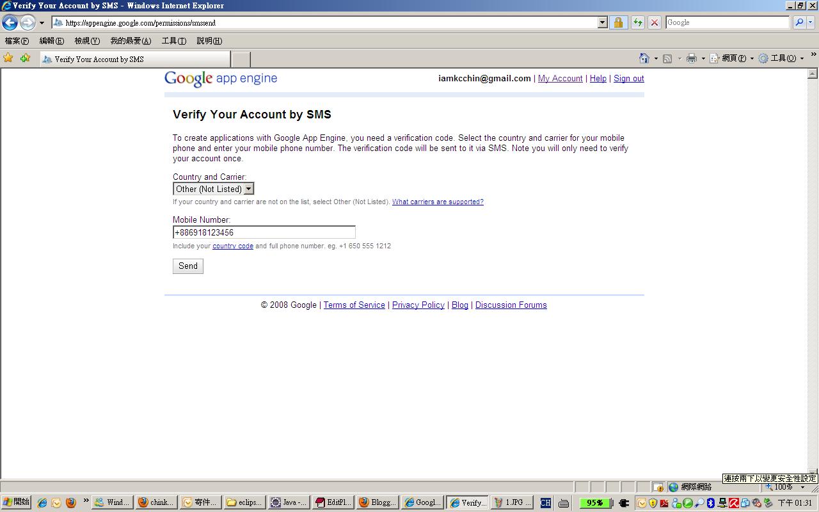
Task: Click the Mobile Number input field
Action: pyautogui.click(x=264, y=232)
